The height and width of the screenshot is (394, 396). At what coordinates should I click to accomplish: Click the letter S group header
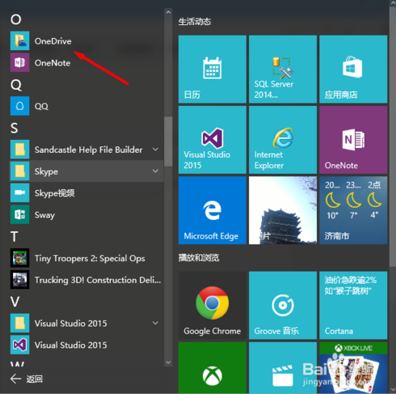click(x=15, y=128)
